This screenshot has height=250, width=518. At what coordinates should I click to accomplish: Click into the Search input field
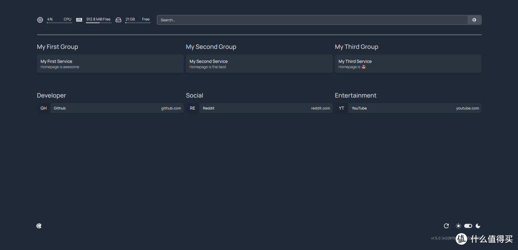[312, 20]
